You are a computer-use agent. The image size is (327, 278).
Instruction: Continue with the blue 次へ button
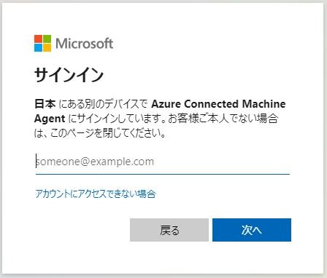tap(252, 230)
